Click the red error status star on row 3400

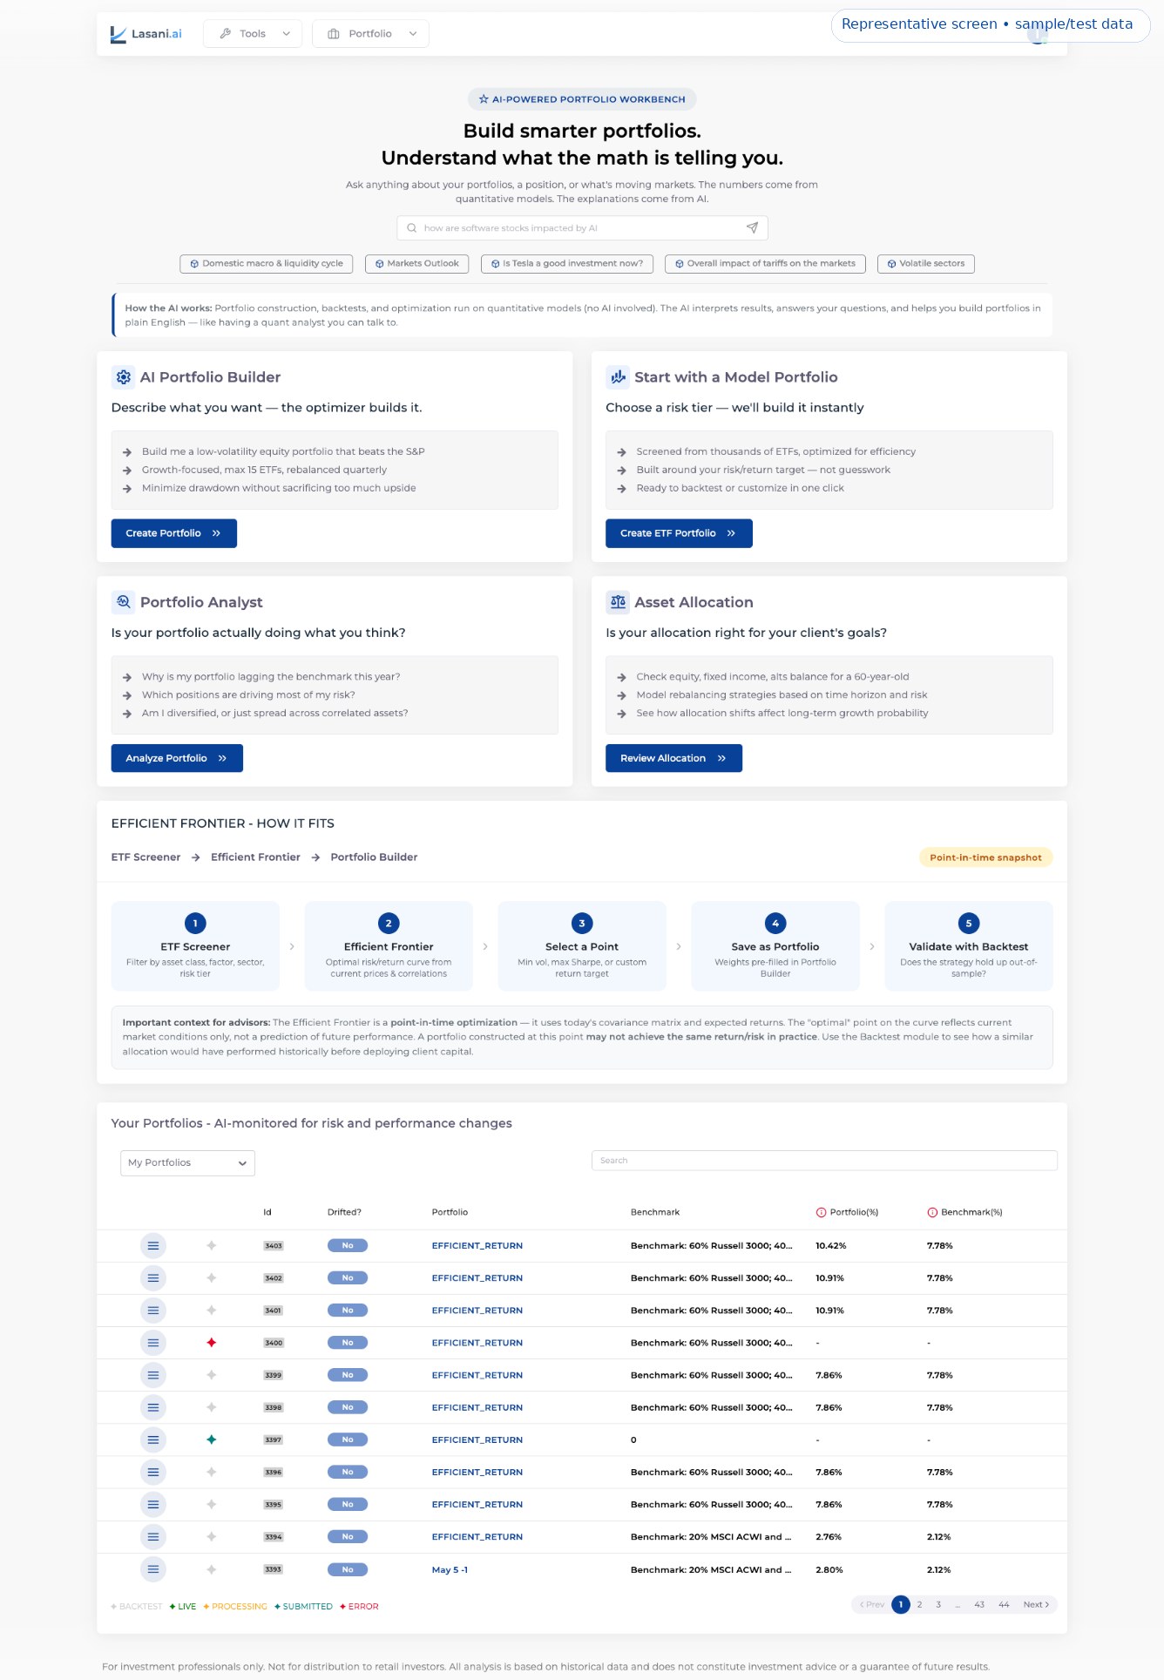pyautogui.click(x=211, y=1343)
